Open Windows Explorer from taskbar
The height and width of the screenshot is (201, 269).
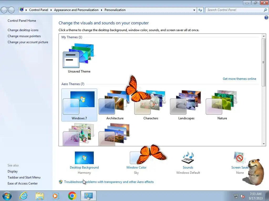tap(40, 196)
